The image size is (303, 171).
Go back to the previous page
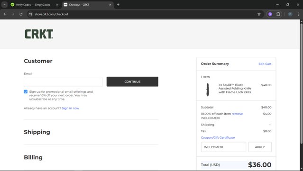click(x=5, y=14)
